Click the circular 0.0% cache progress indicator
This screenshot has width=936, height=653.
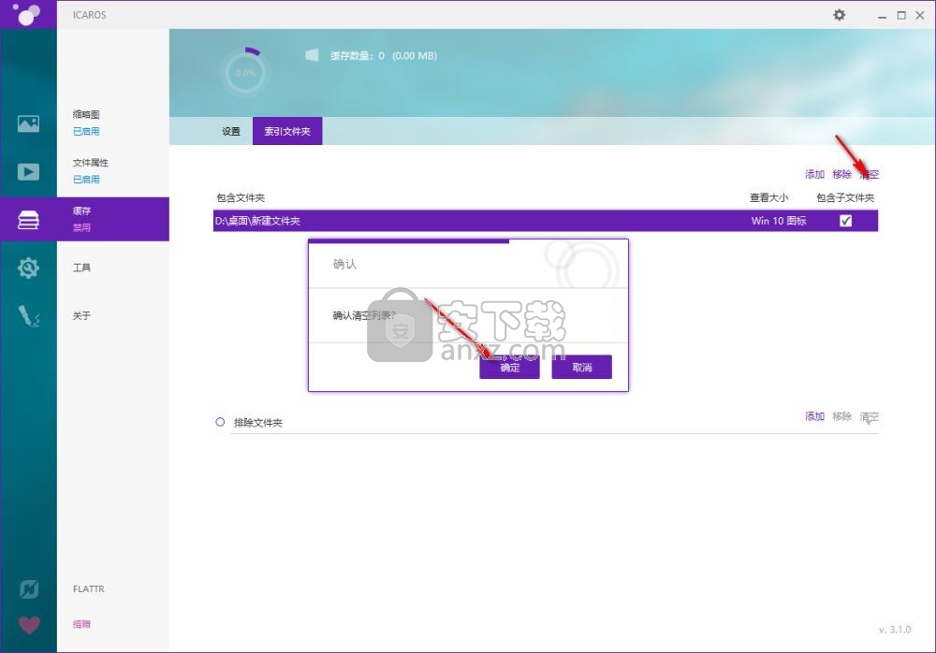coord(245,72)
